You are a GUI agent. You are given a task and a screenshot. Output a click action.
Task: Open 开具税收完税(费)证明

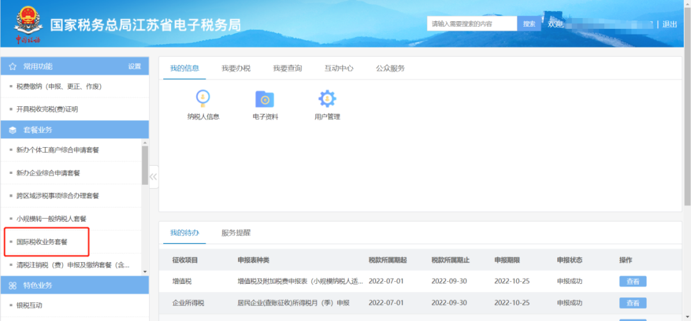[x=47, y=109]
